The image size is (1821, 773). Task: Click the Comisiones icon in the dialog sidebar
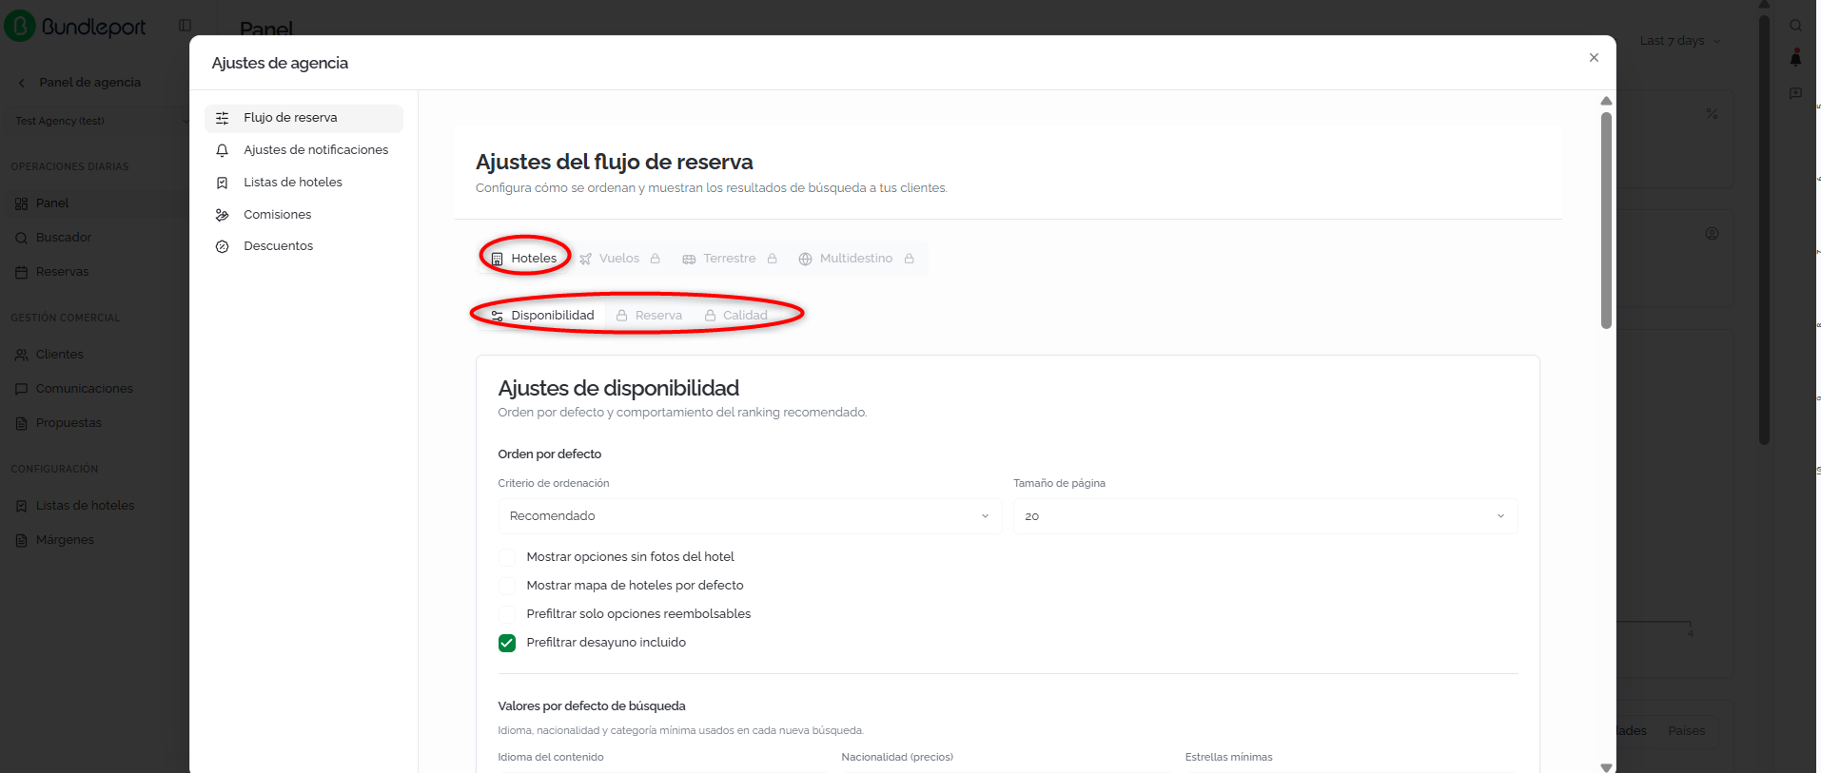coord(223,215)
